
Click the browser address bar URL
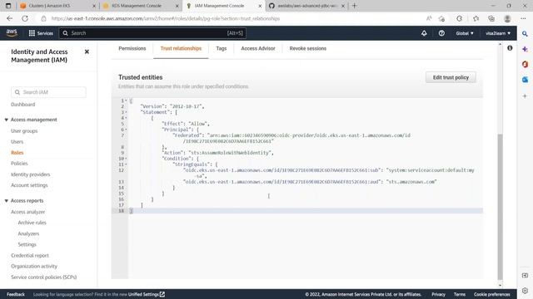166,18
